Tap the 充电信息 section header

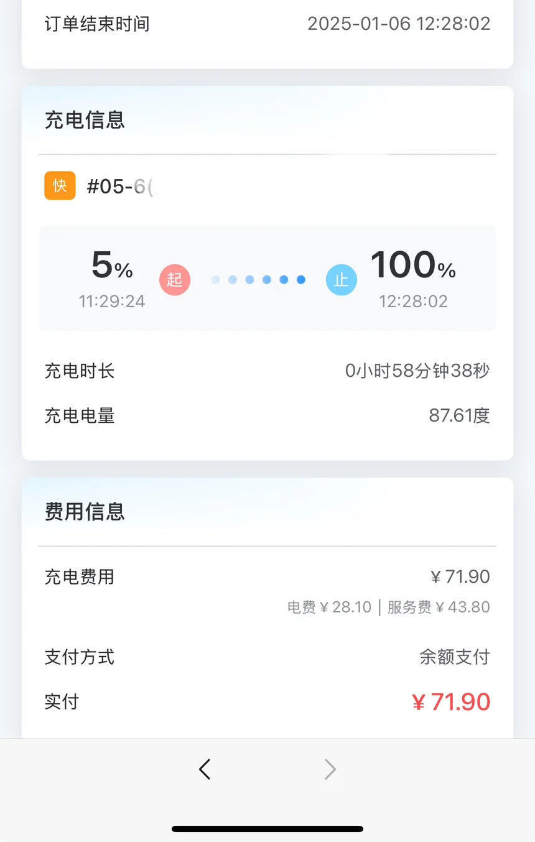(85, 119)
